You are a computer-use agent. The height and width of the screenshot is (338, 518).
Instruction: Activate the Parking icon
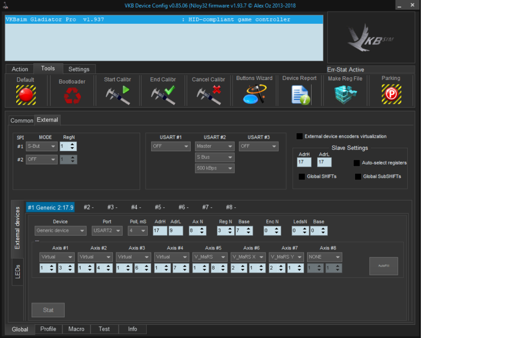[391, 95]
